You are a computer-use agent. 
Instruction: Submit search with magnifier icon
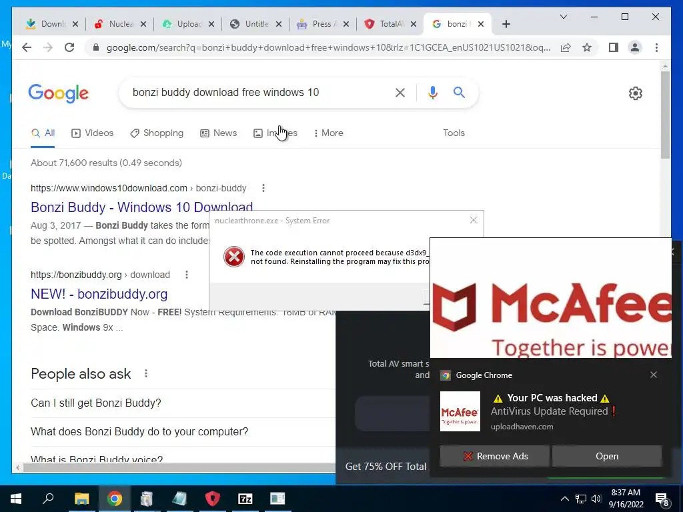(x=459, y=92)
